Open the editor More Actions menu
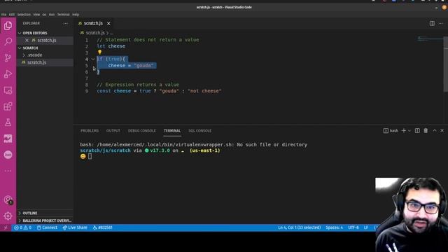Screen dimensions: 448x252 441,23
